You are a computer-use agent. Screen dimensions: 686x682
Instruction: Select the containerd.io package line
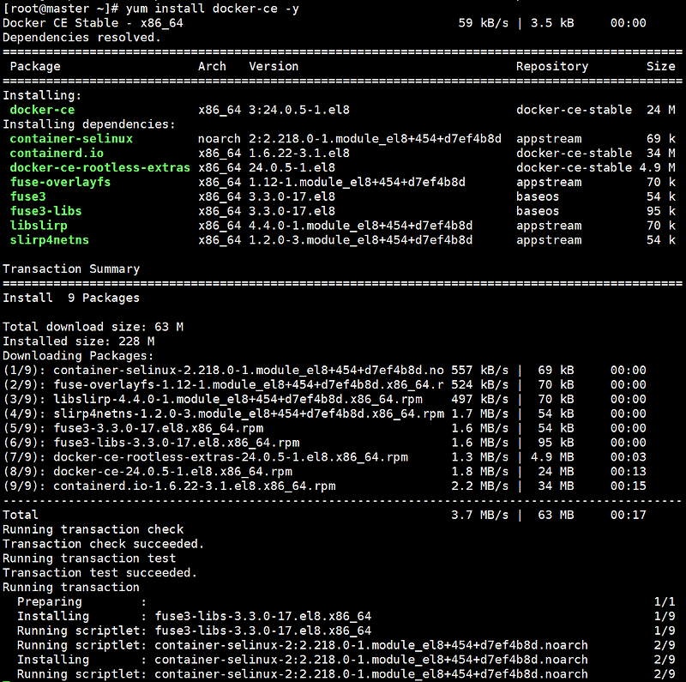57,153
